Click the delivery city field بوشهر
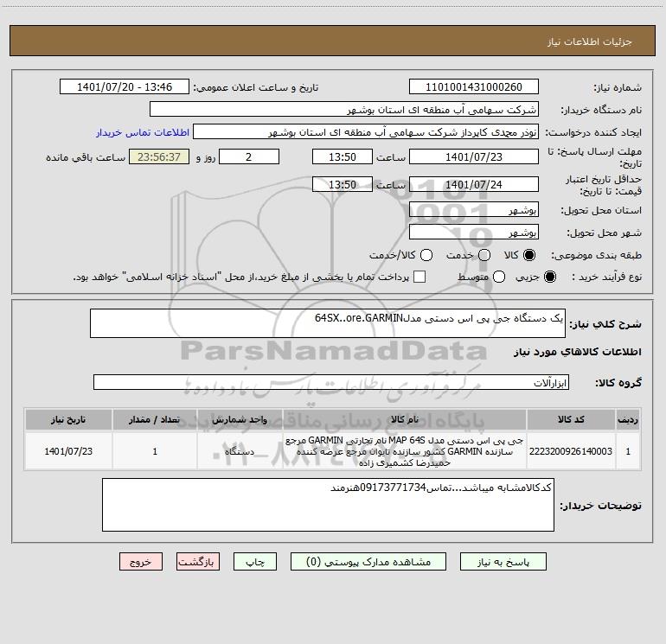This screenshot has width=666, height=644. pos(474,233)
